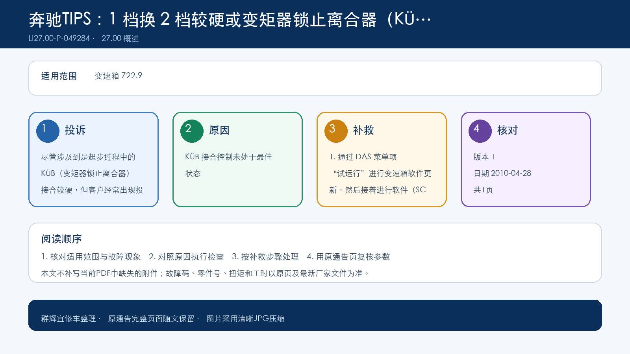Select the page title starting with 奔驰TIPS
Screen dimensions: 630x354
230,20
